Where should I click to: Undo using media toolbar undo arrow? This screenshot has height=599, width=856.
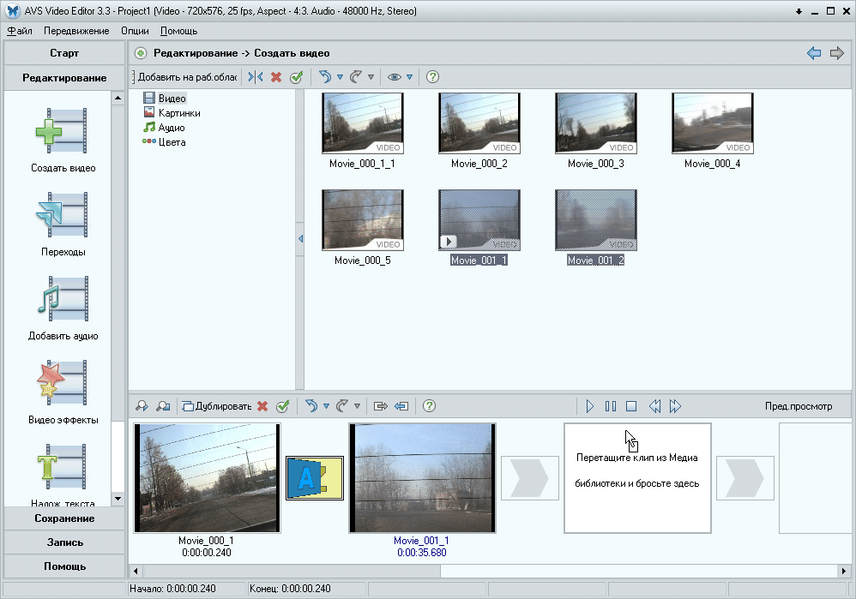point(325,77)
